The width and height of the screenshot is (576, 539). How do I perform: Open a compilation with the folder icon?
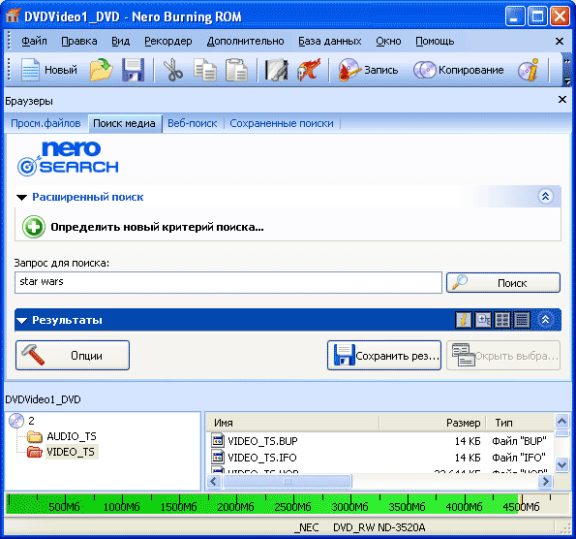tap(101, 70)
